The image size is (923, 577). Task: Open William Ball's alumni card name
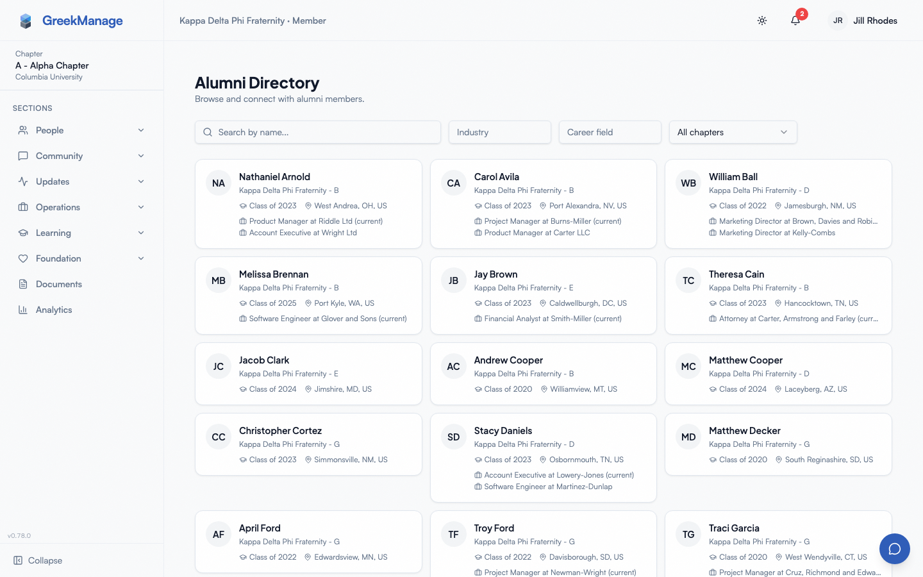[x=733, y=177]
